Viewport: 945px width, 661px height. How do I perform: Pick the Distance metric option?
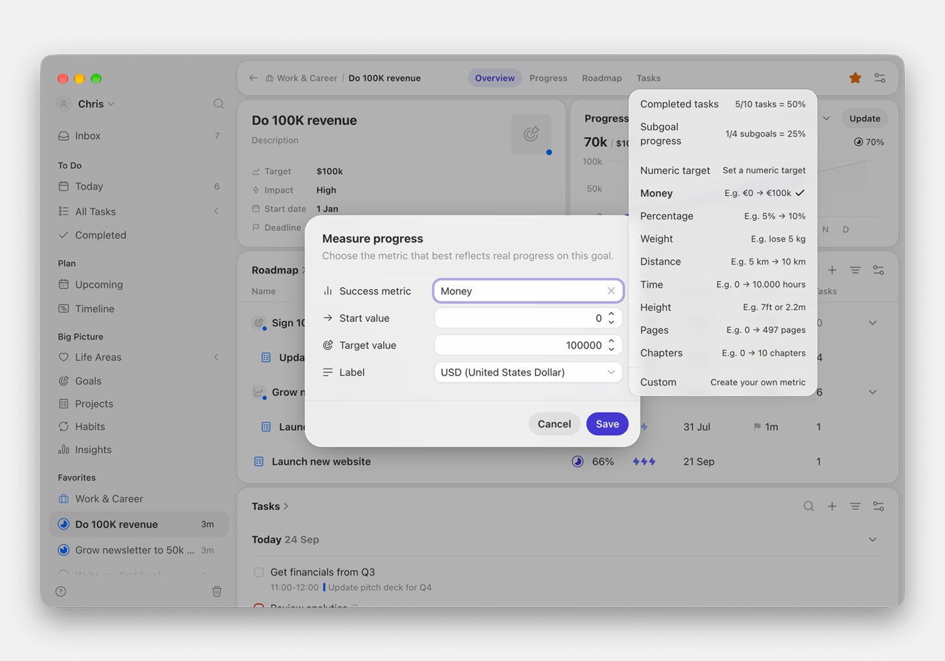(722, 262)
